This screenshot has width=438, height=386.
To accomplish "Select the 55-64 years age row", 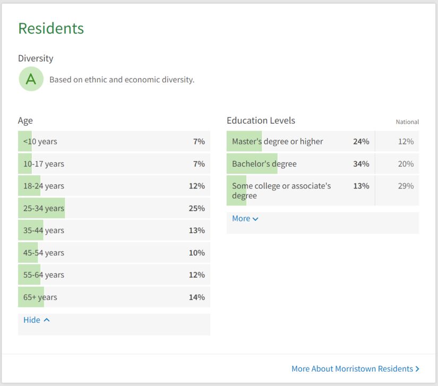I will [x=114, y=275].
